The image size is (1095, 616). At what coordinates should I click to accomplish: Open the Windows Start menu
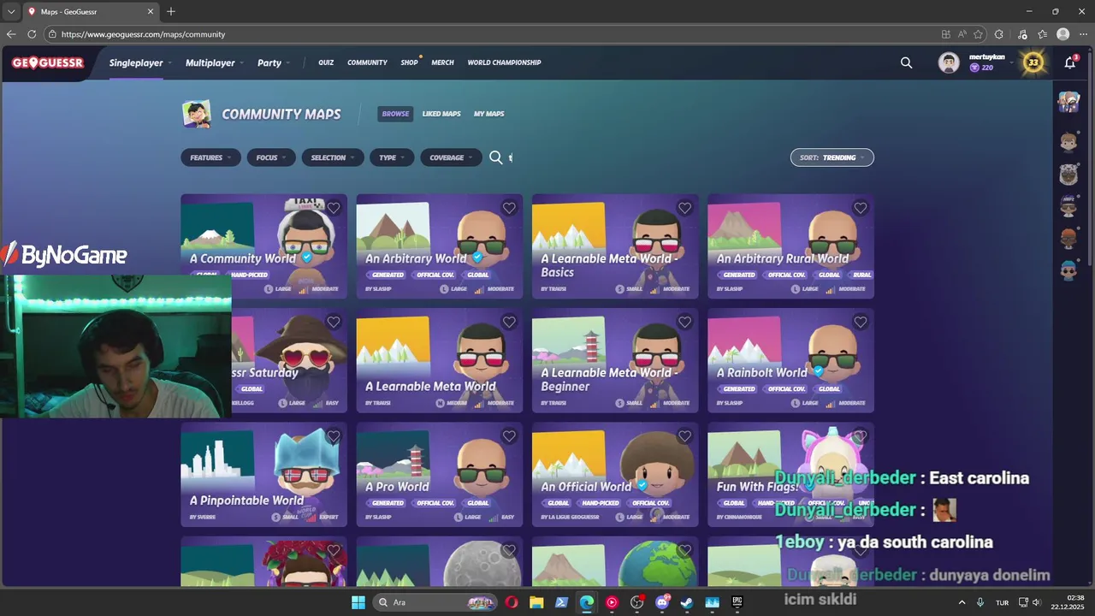pyautogui.click(x=358, y=602)
